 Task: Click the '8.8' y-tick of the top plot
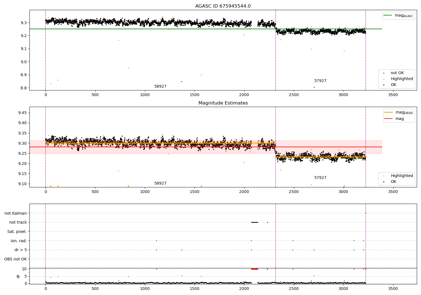click(x=24, y=88)
